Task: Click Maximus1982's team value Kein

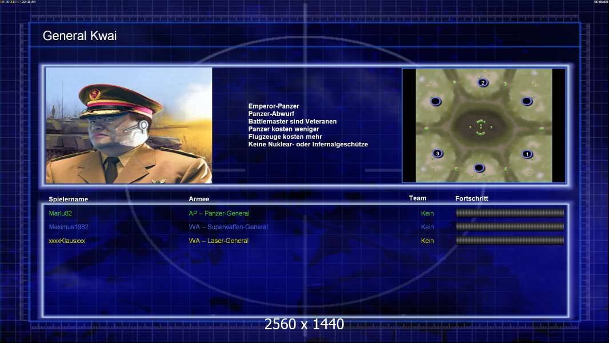Action: 427,227
